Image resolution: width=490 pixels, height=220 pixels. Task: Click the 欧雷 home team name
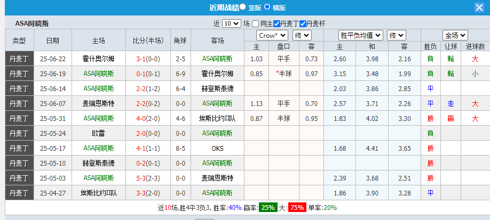pos(99,133)
